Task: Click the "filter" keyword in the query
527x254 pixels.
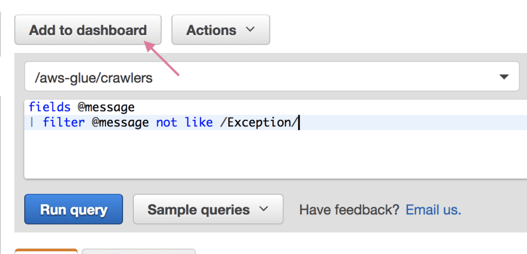Action: 63,122
